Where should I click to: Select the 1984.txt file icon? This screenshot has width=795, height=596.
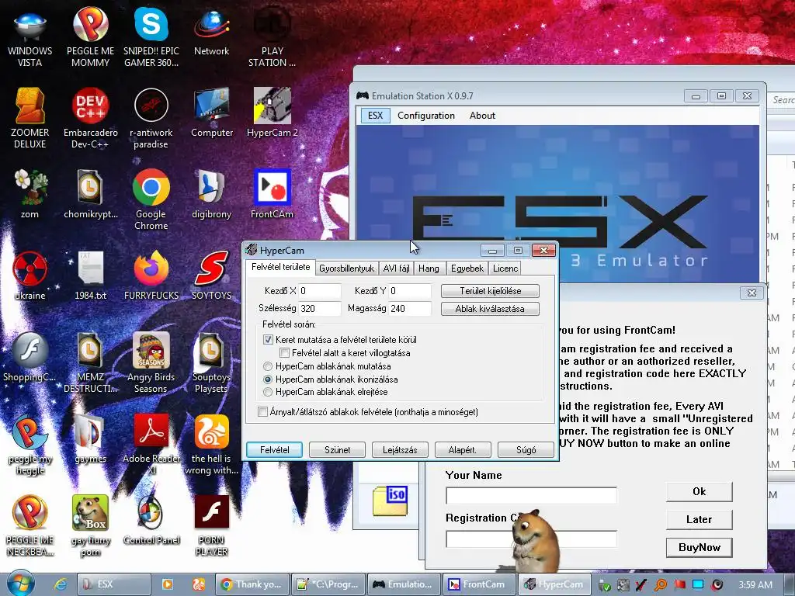tap(90, 276)
